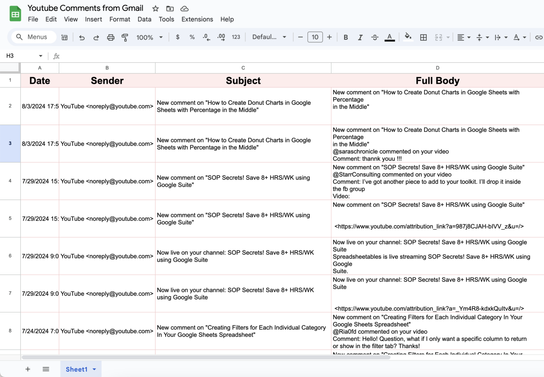The image size is (544, 377).
Task: Open the zoom level dropdown
Action: 149,37
